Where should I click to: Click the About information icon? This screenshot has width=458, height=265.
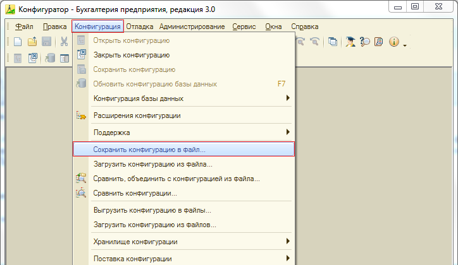pos(394,42)
